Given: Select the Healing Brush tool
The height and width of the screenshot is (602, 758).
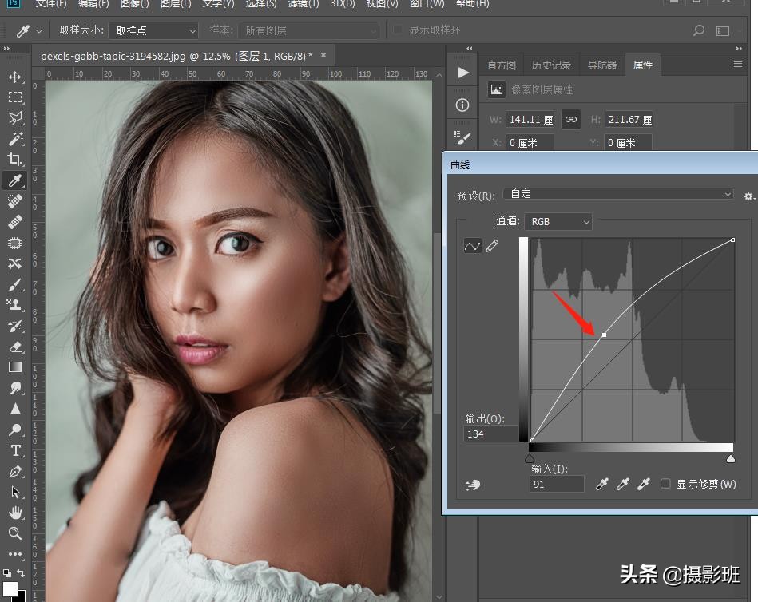Looking at the screenshot, I should click(15, 222).
